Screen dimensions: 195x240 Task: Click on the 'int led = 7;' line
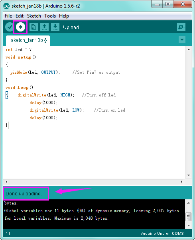[20, 49]
